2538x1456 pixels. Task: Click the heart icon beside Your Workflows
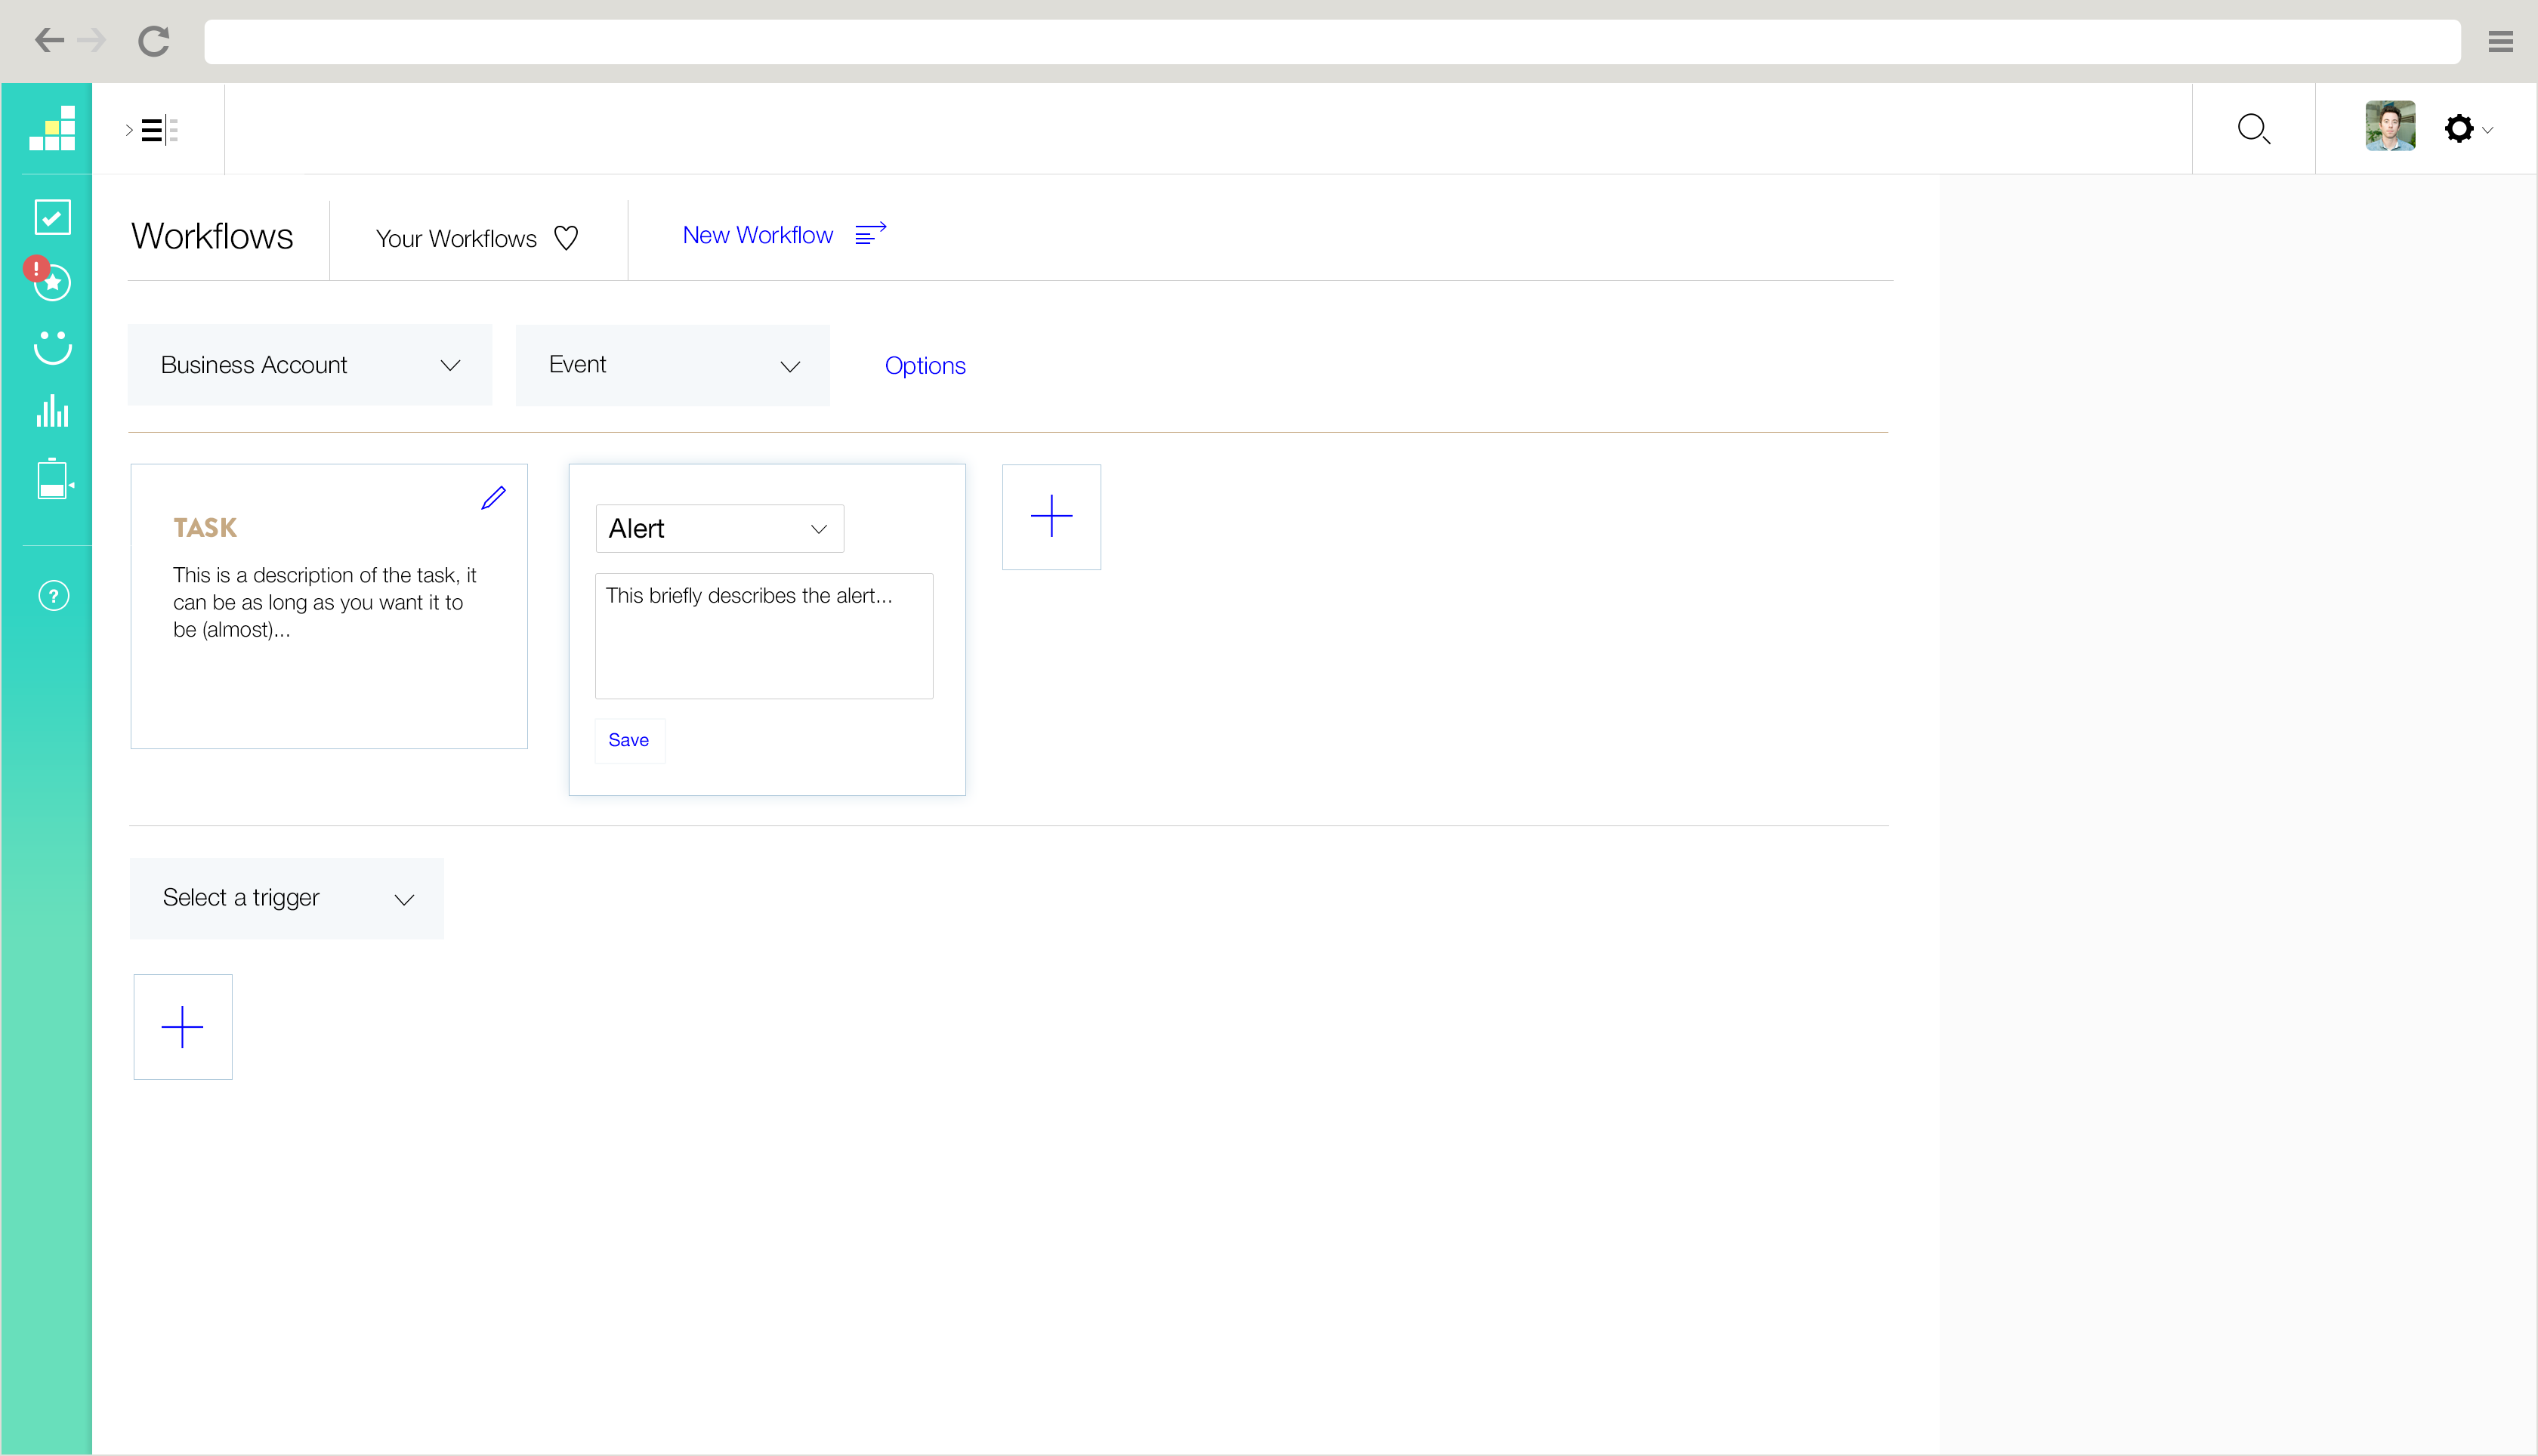[566, 238]
